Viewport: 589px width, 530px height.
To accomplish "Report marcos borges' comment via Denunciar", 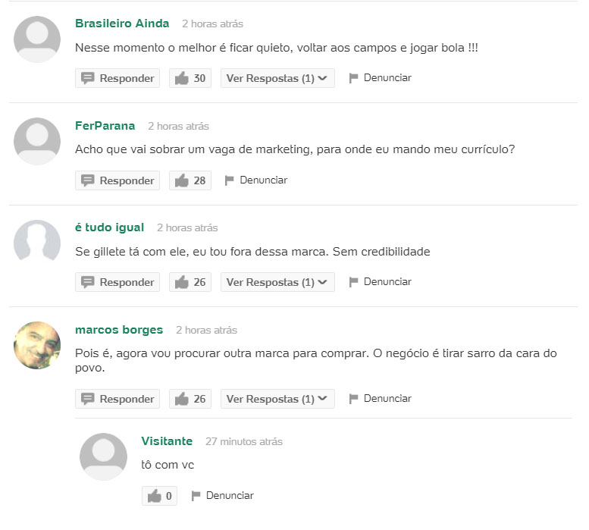I will point(380,398).
